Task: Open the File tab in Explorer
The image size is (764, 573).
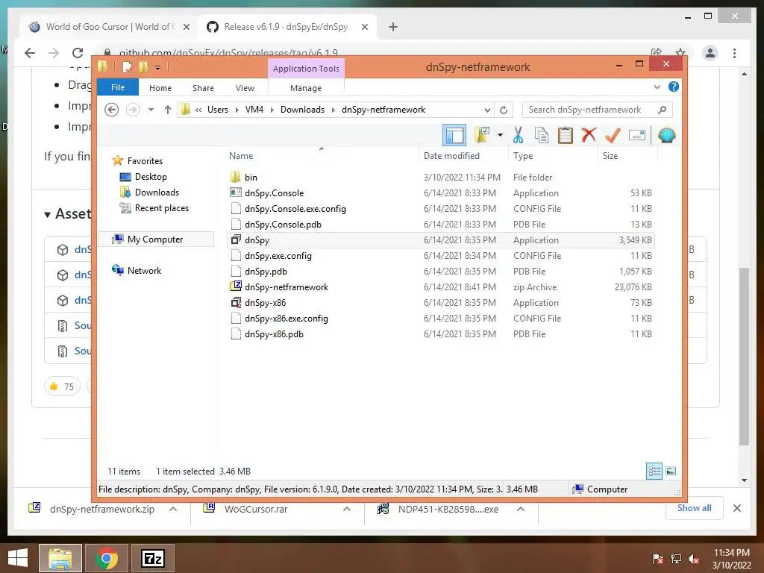Action: (118, 87)
